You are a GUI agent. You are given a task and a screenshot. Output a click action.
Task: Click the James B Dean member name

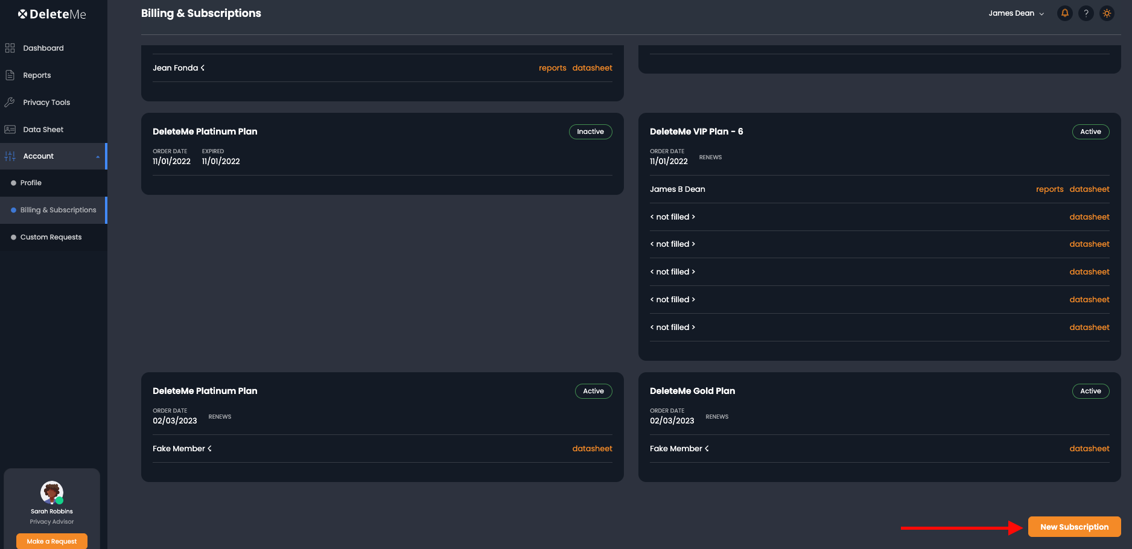click(677, 189)
